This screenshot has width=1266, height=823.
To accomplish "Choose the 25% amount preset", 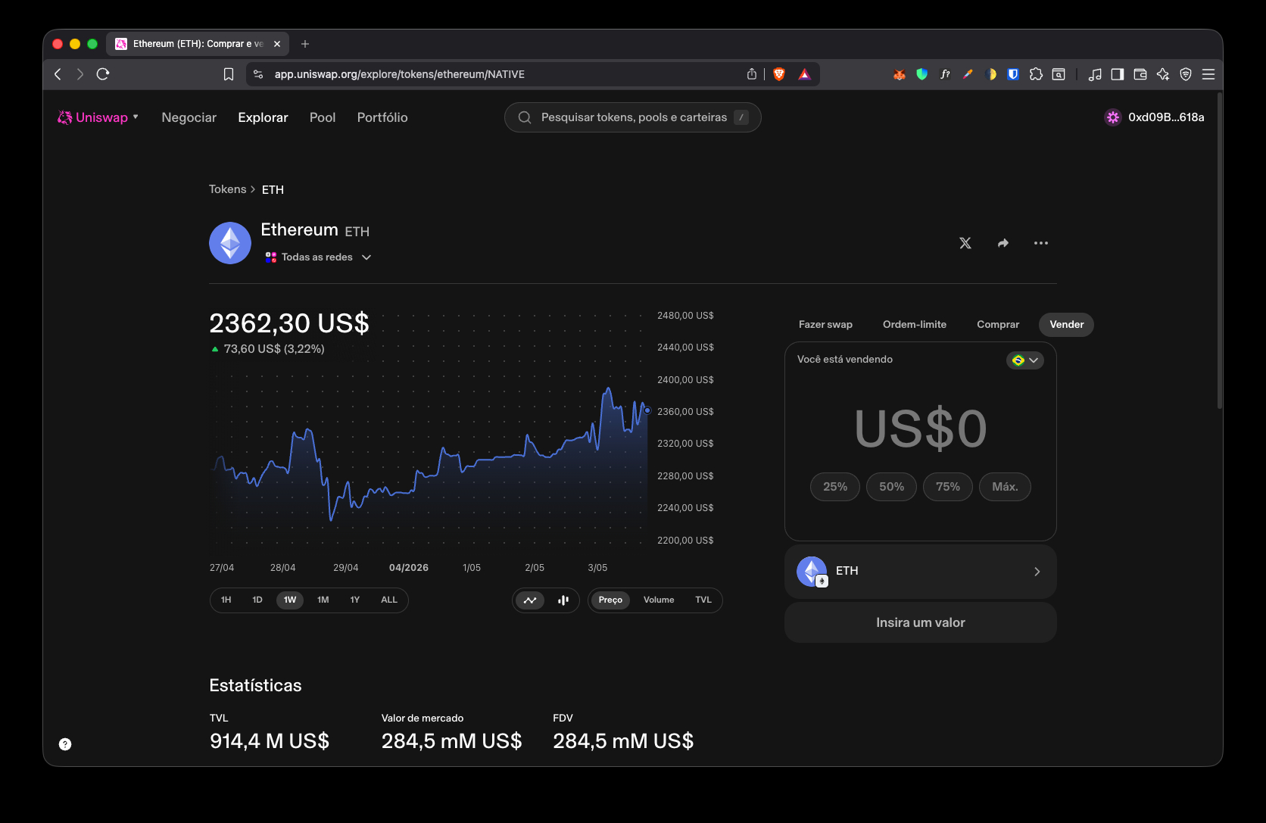I will pyautogui.click(x=835, y=487).
